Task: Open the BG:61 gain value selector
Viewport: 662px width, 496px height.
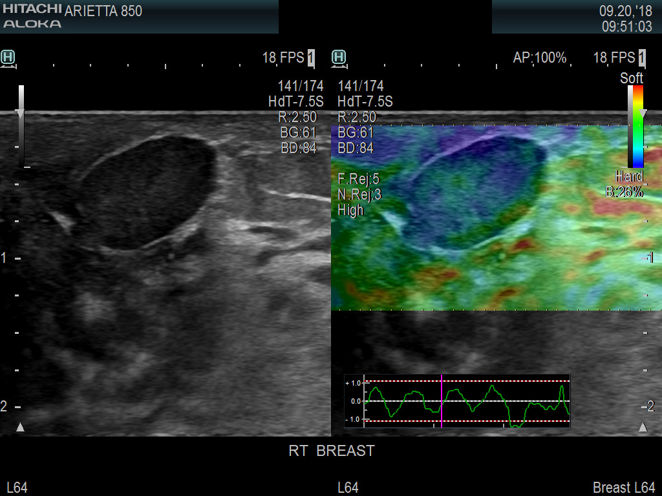Action: [297, 132]
